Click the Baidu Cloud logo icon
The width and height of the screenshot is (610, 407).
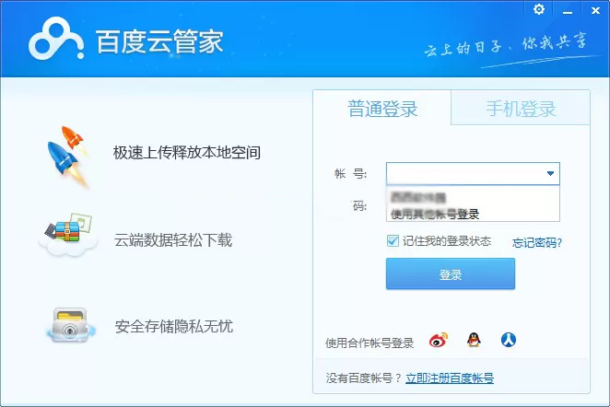[56, 39]
